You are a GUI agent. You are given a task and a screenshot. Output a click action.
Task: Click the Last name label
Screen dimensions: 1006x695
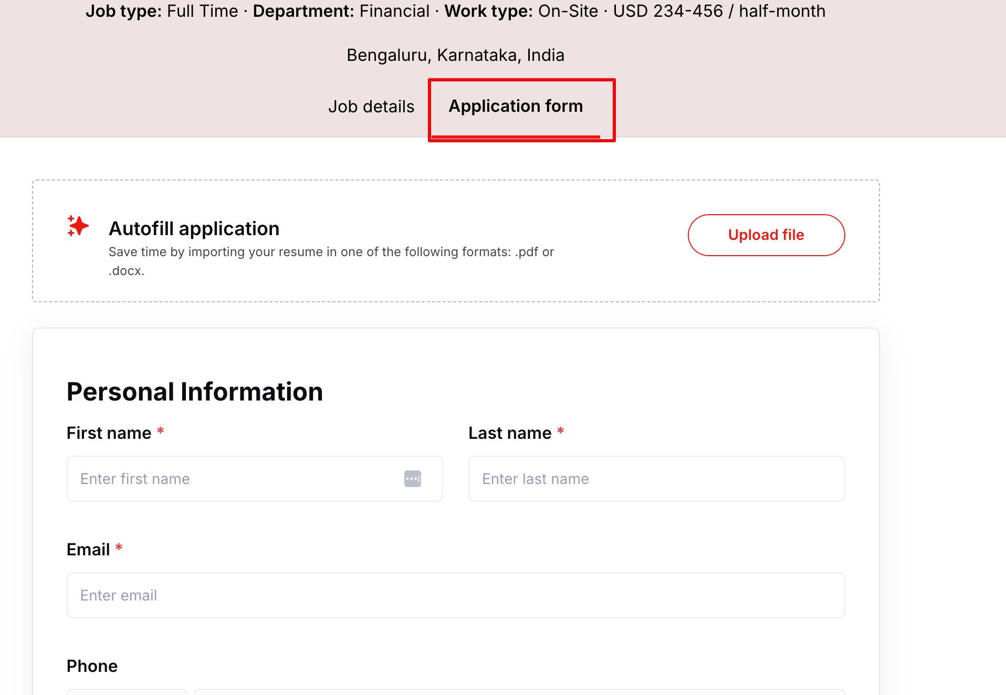point(509,433)
